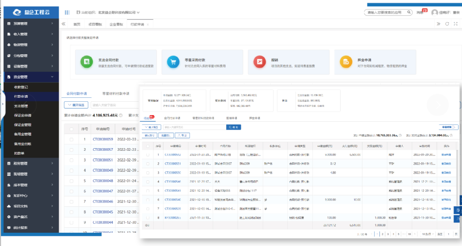Click the blue shopping cart 零星采购付款 icon
This screenshot has width=462, height=246.
pos(173,62)
